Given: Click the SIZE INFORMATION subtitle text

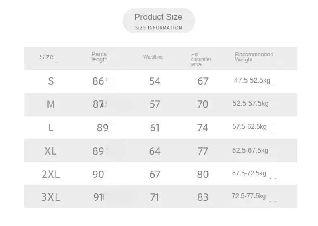Looking at the screenshot, I should (x=159, y=28).
